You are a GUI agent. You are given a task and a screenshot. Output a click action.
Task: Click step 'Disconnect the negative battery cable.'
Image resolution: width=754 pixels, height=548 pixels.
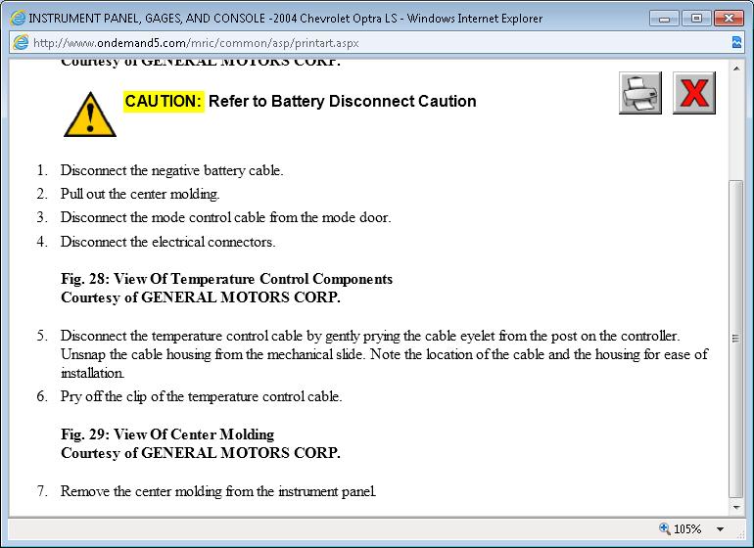point(171,170)
